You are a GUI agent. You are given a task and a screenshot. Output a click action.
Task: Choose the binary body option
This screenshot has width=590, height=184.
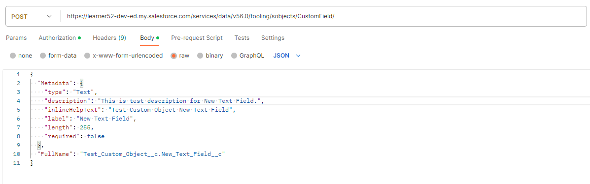pos(210,56)
